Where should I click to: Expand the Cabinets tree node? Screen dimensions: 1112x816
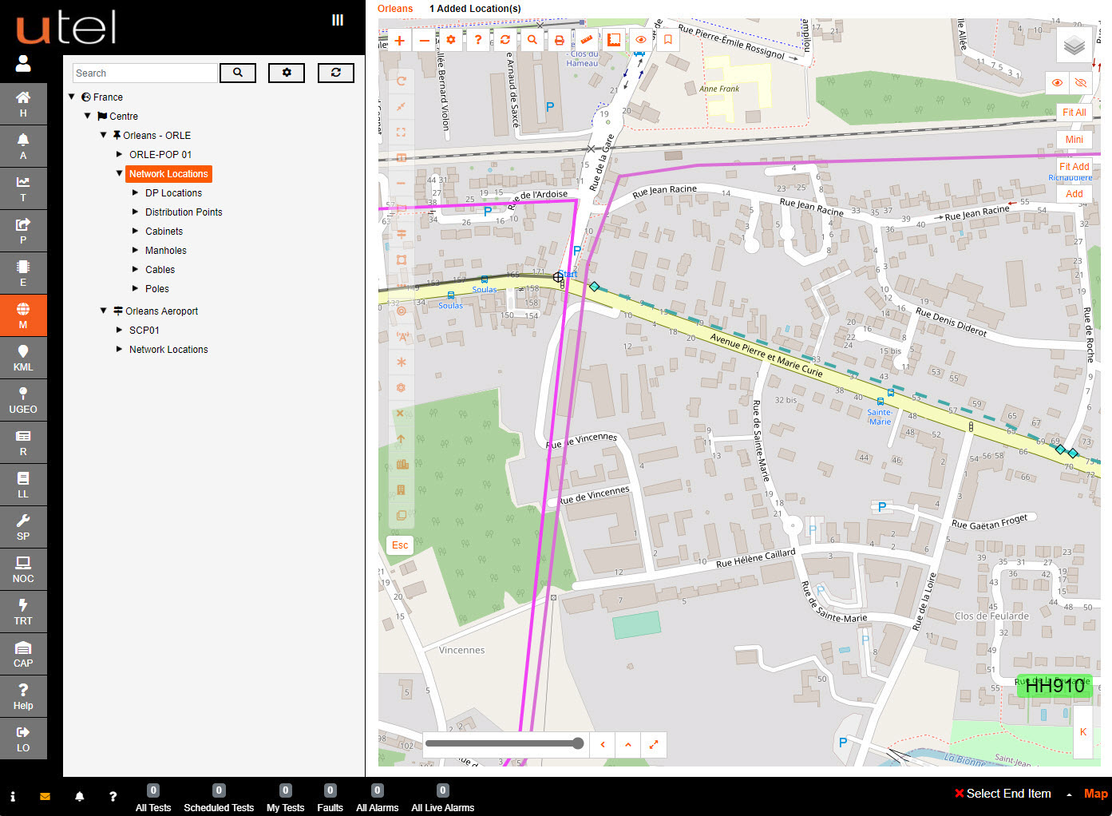(136, 231)
